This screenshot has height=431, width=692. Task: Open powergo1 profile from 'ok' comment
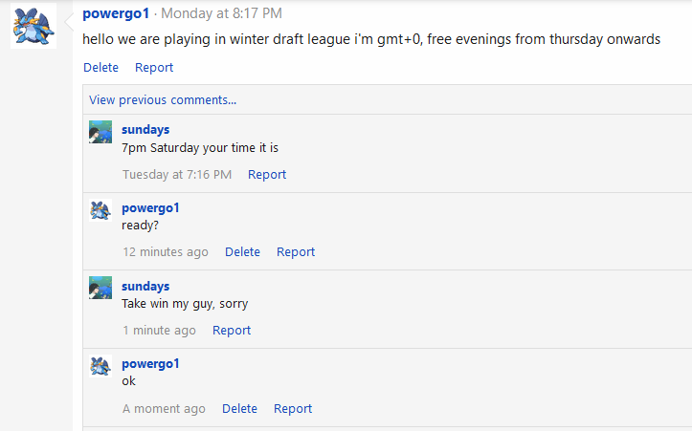pyautogui.click(x=150, y=364)
